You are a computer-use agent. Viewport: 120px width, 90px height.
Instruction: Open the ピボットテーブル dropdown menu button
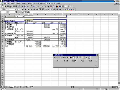click(60, 57)
